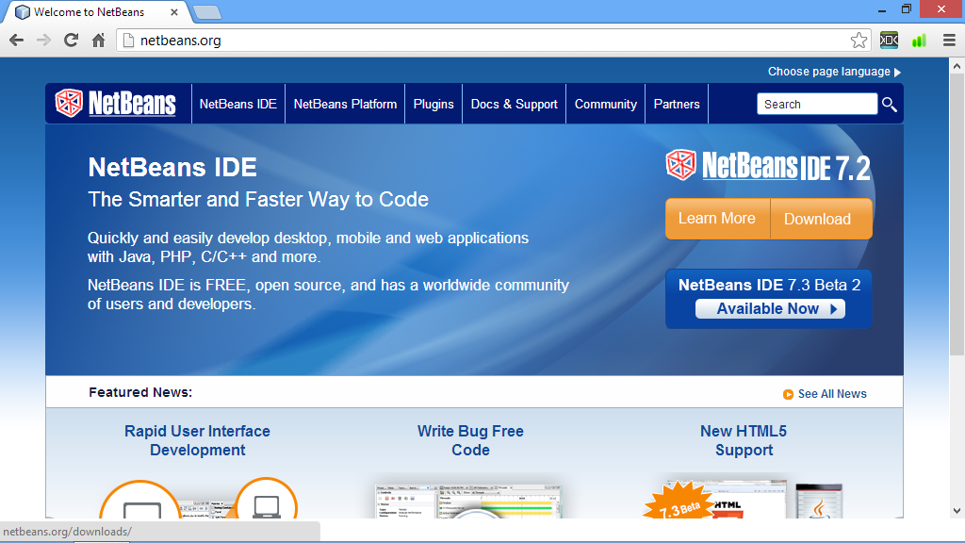Click the site Search input field

pos(817,104)
